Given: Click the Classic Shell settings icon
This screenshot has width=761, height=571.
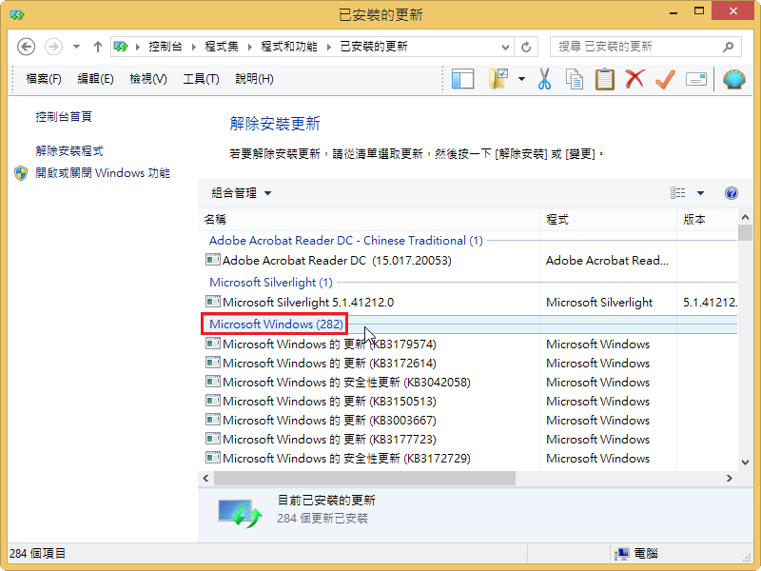Looking at the screenshot, I should tap(733, 79).
